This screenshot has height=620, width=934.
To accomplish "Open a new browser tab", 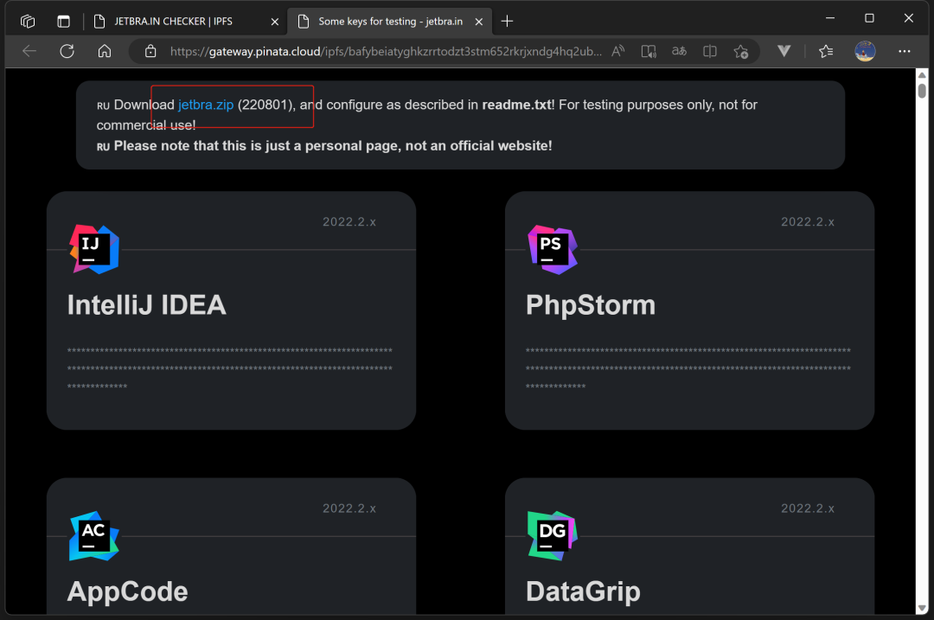I will (507, 22).
